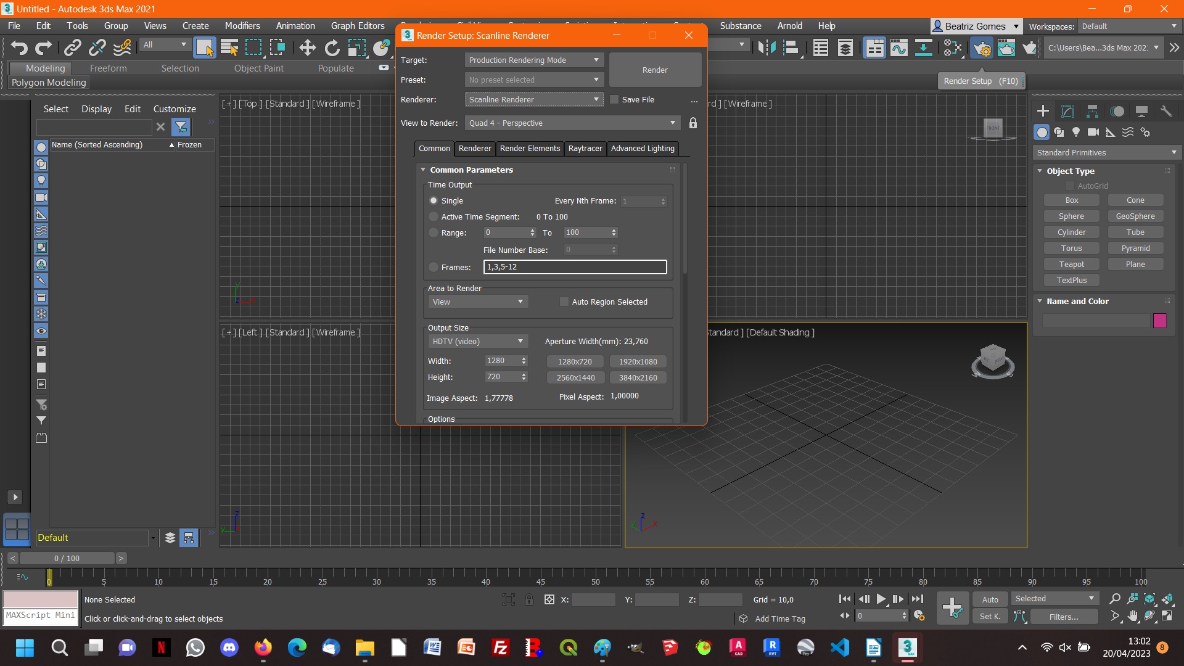Create a Sphere primitive

pyautogui.click(x=1071, y=216)
